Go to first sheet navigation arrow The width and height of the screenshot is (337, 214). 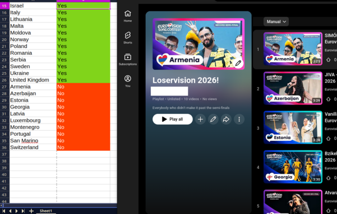click(4, 211)
